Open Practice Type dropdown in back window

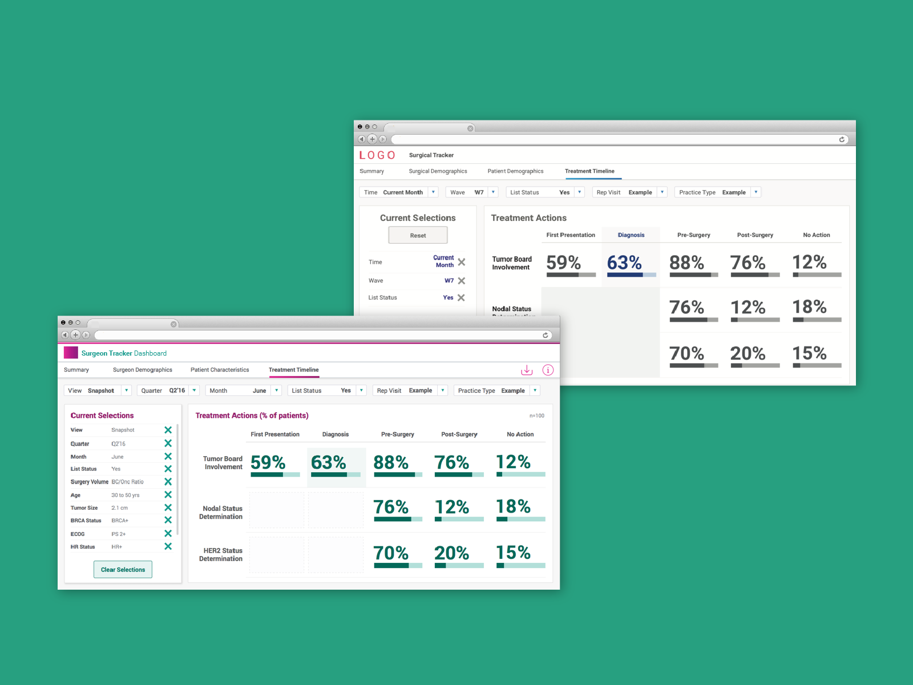pos(756,192)
